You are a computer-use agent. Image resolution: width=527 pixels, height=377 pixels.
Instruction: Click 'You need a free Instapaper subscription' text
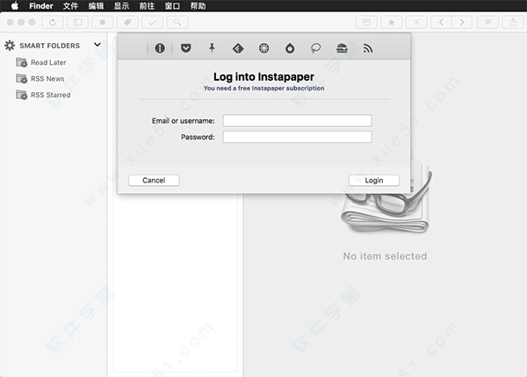click(x=263, y=89)
